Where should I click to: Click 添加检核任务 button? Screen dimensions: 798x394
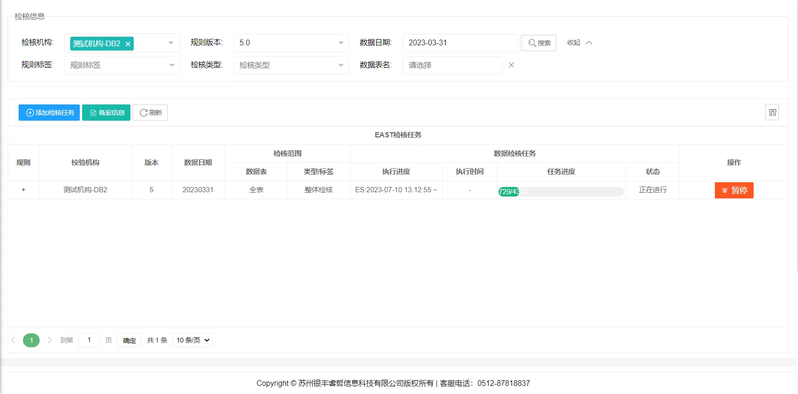pyautogui.click(x=49, y=113)
